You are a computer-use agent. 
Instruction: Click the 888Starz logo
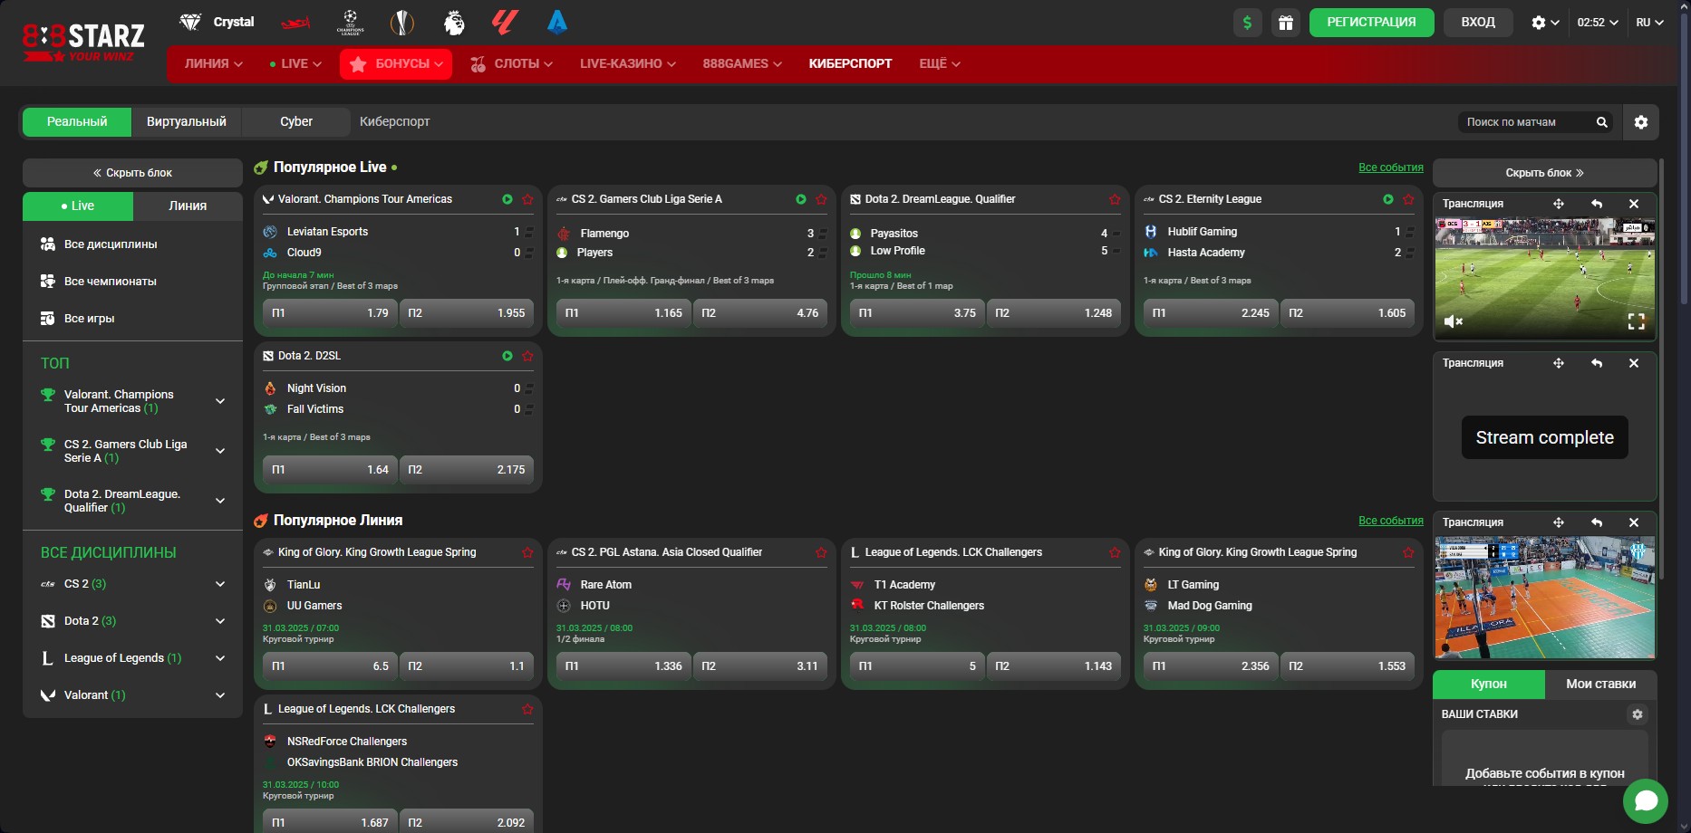[x=83, y=43]
